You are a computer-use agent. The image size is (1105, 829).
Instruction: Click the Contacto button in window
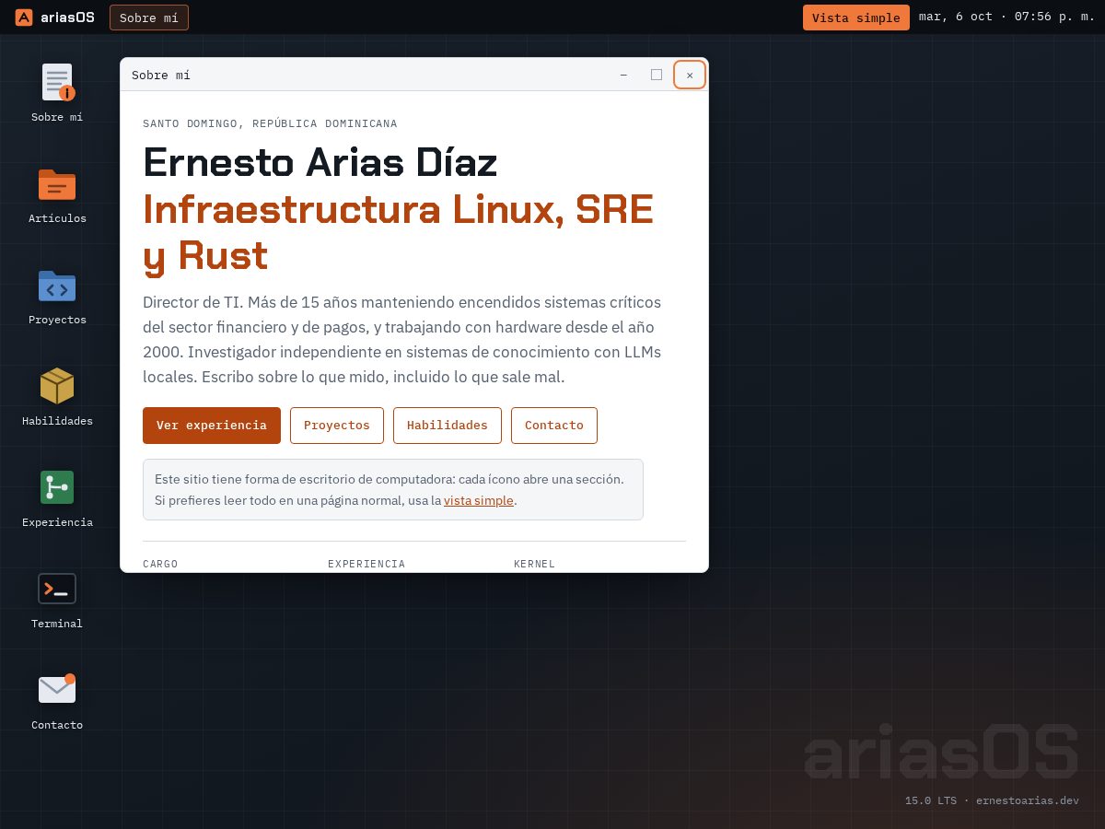coord(554,426)
